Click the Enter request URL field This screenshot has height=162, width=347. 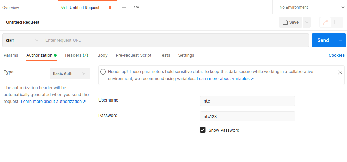pos(176,40)
